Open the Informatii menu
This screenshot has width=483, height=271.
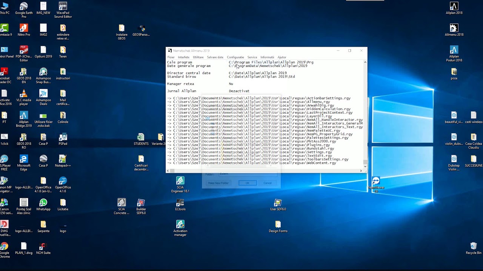point(267,57)
